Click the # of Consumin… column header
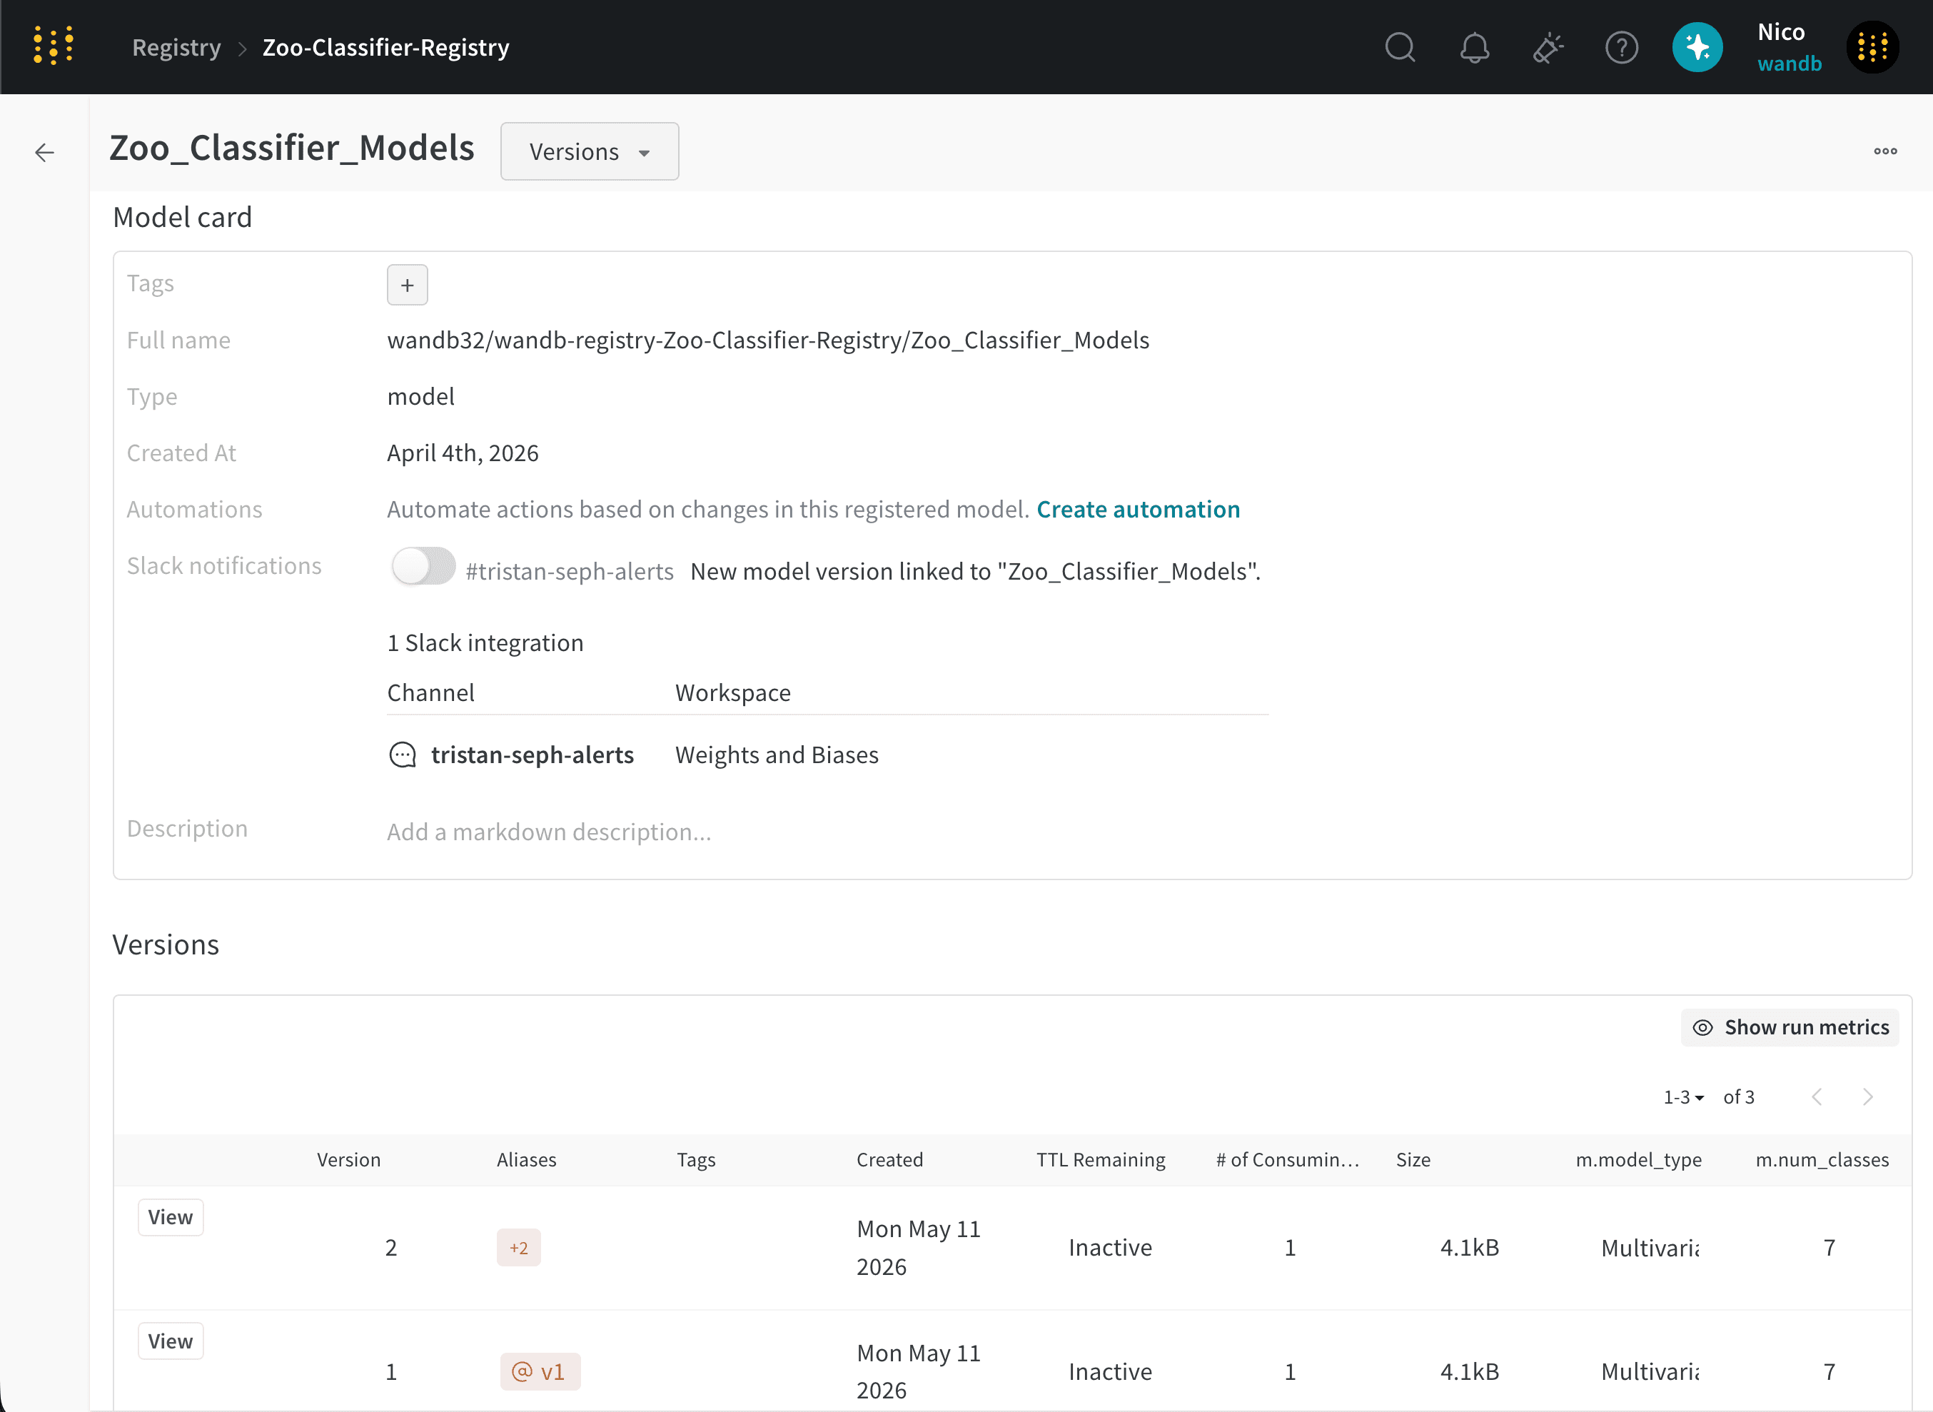This screenshot has height=1412, width=1933. point(1288,1160)
